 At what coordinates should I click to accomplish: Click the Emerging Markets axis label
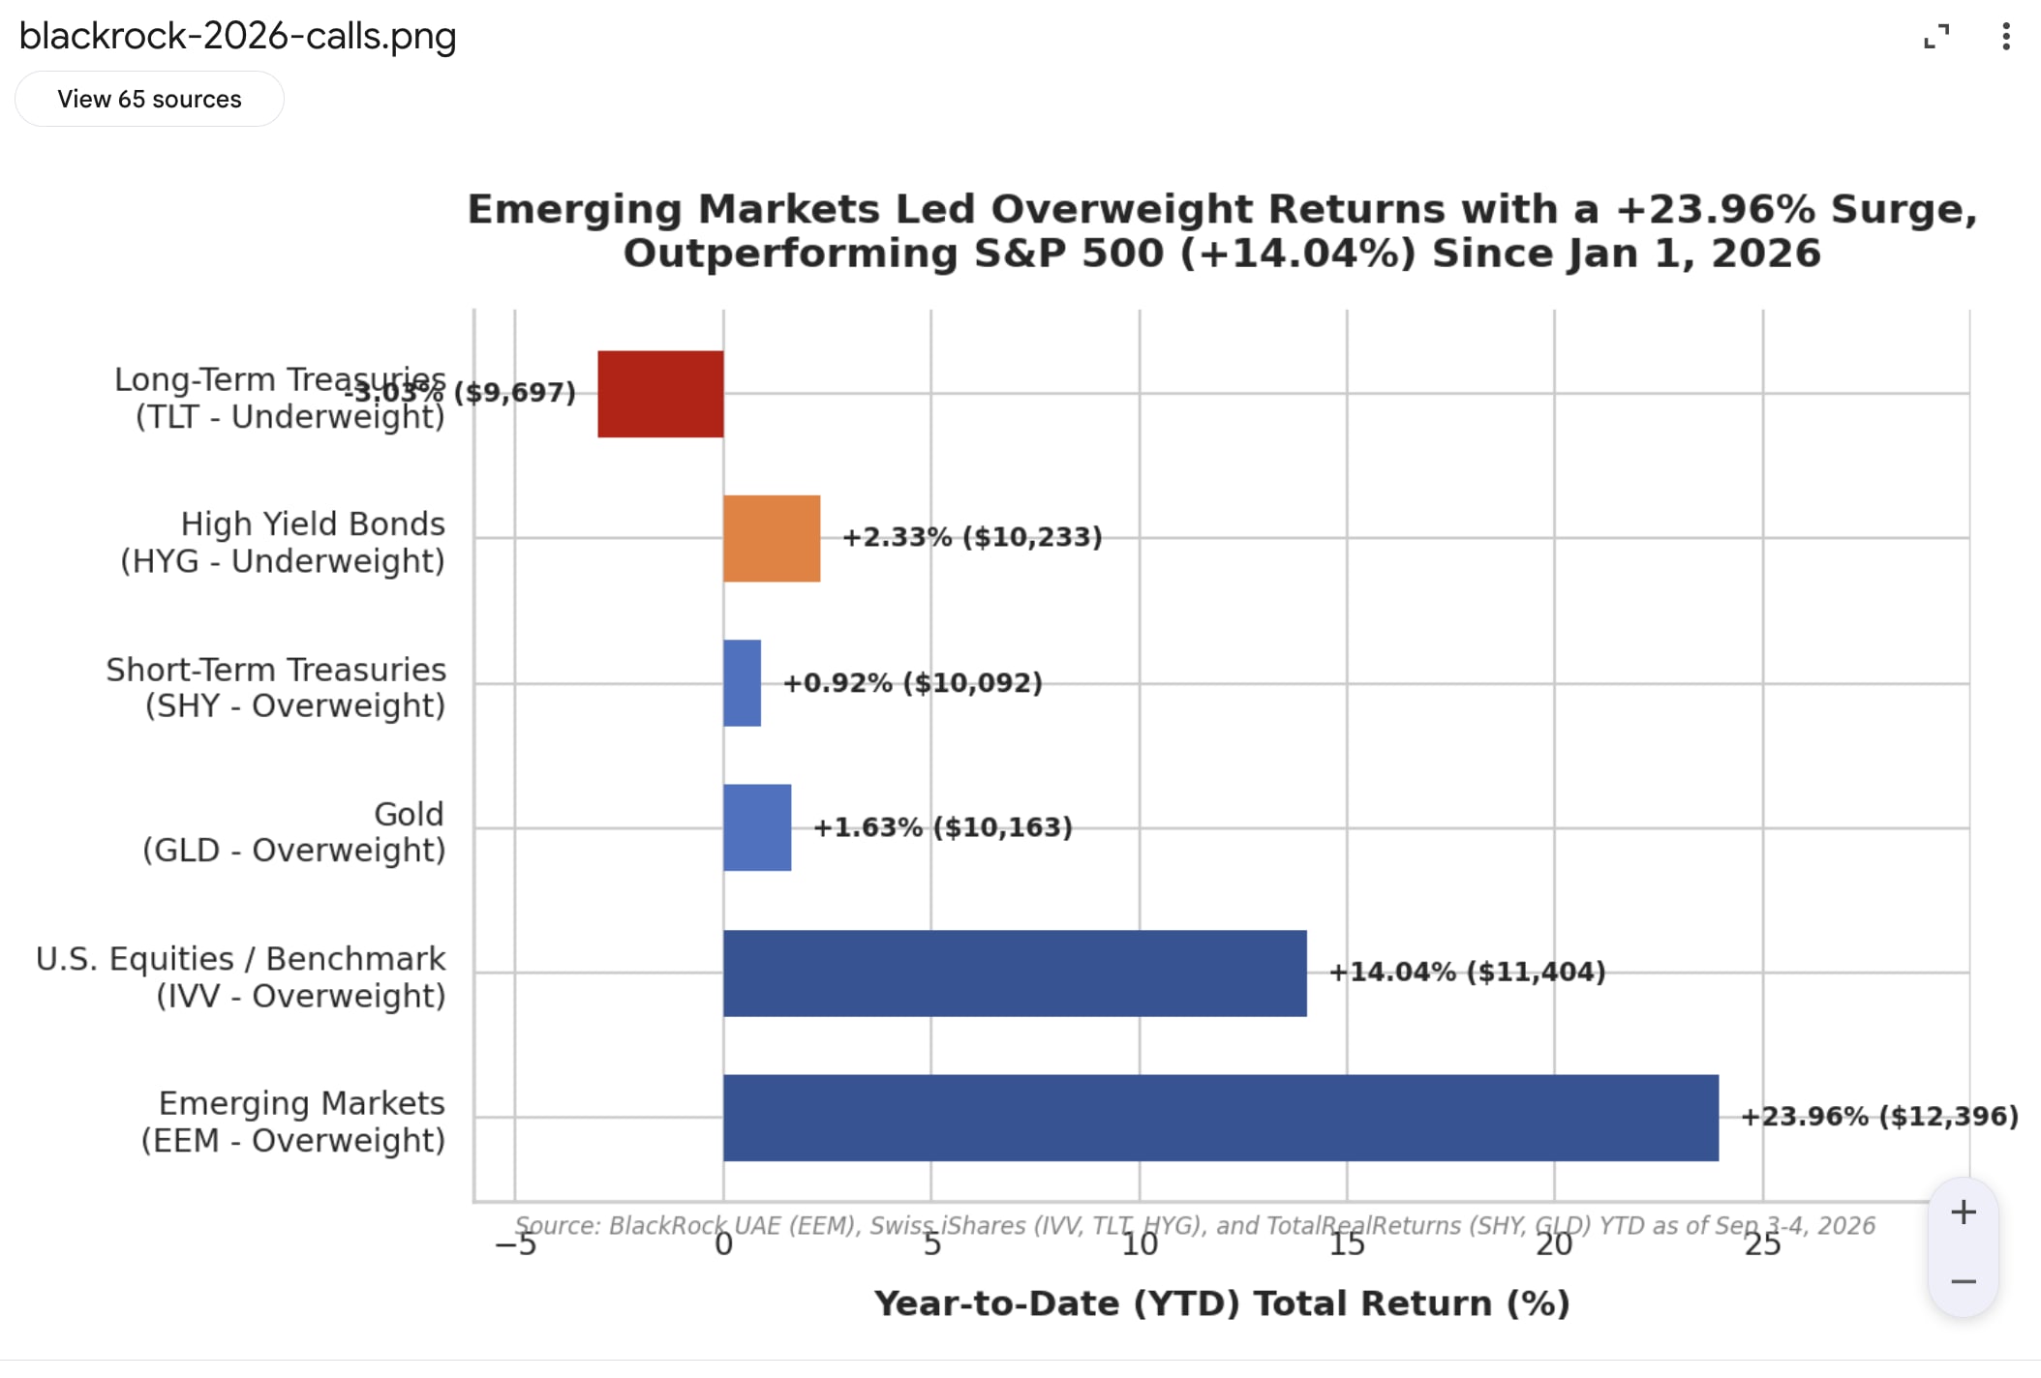click(293, 1122)
